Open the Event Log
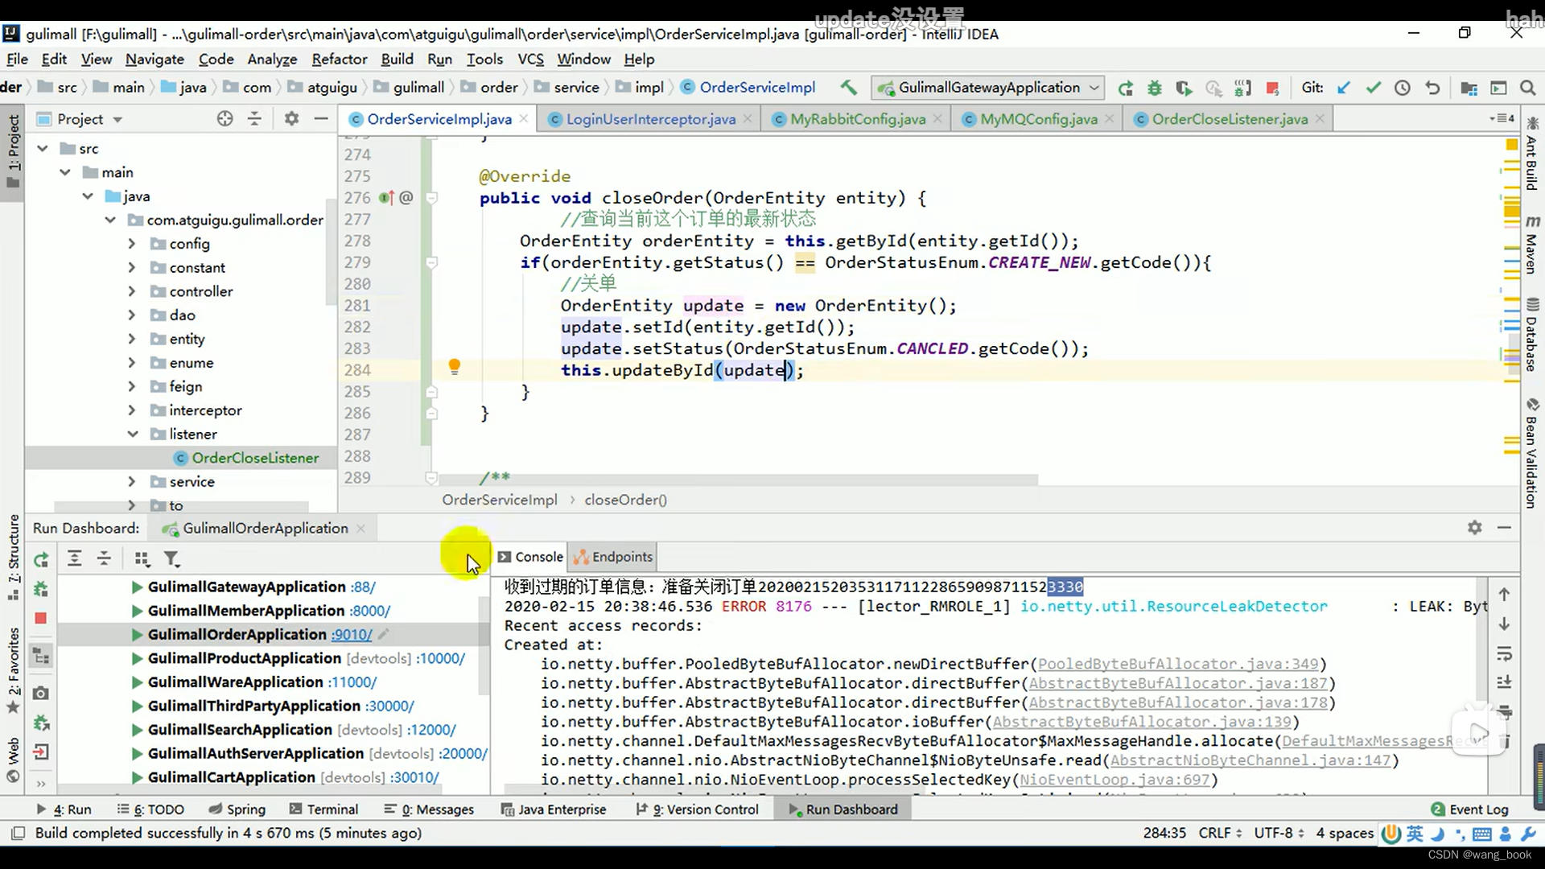Image resolution: width=1545 pixels, height=869 pixels. [1469, 809]
